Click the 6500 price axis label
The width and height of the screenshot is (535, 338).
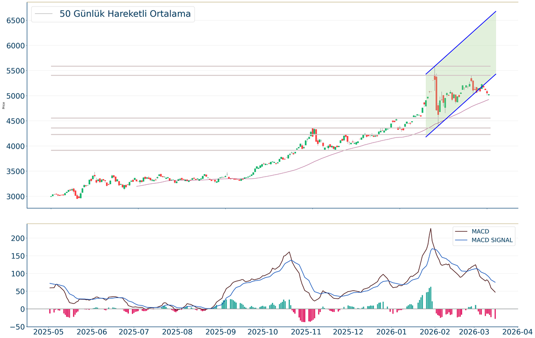coord(15,20)
